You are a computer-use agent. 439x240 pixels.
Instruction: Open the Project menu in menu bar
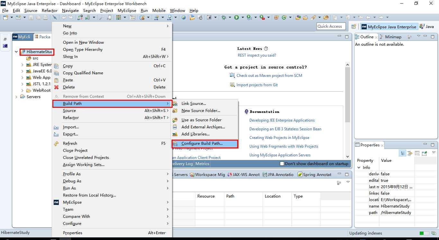[107, 10]
